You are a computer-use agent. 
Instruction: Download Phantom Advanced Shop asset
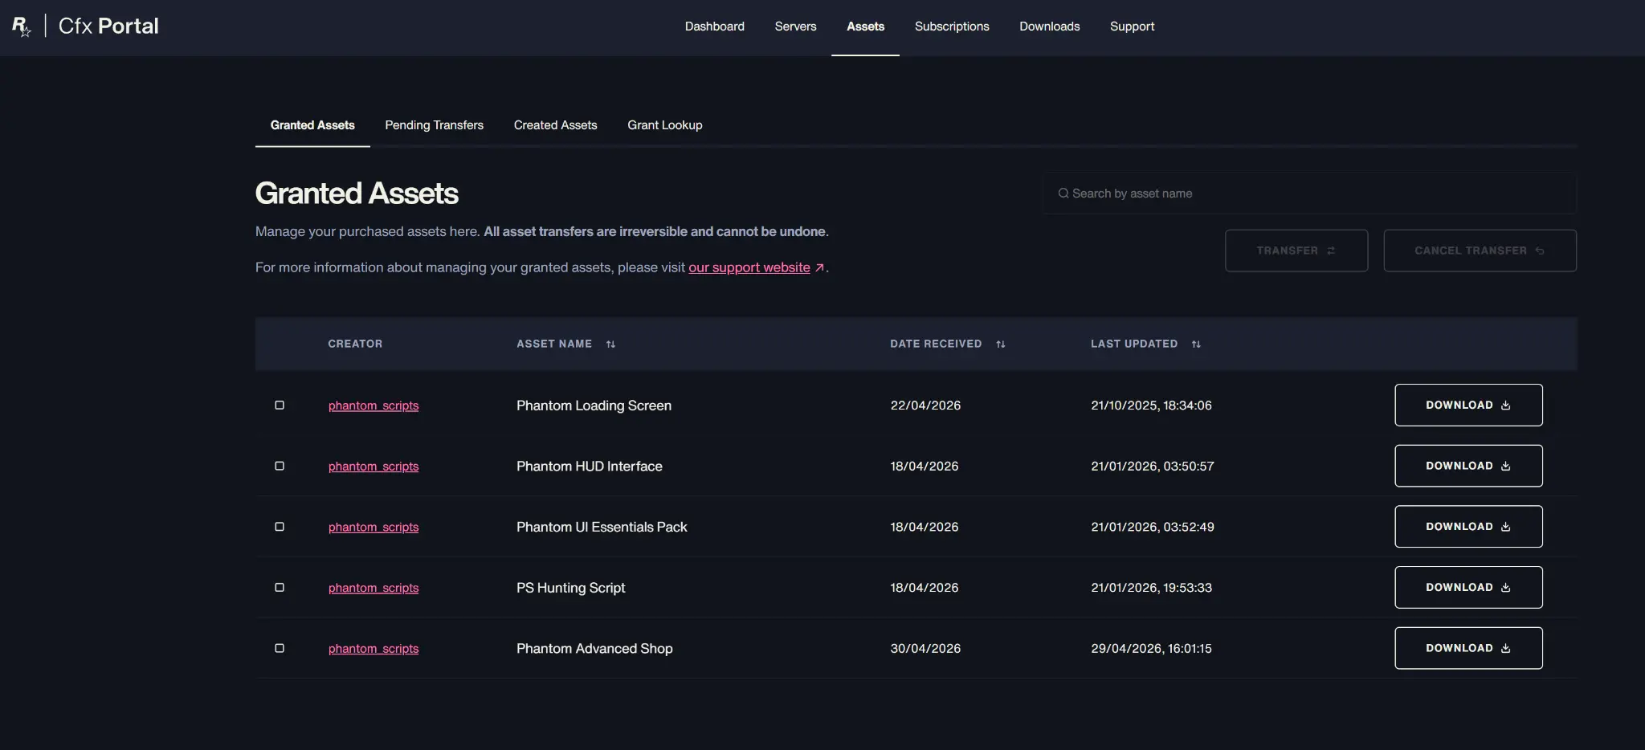[x=1468, y=649]
